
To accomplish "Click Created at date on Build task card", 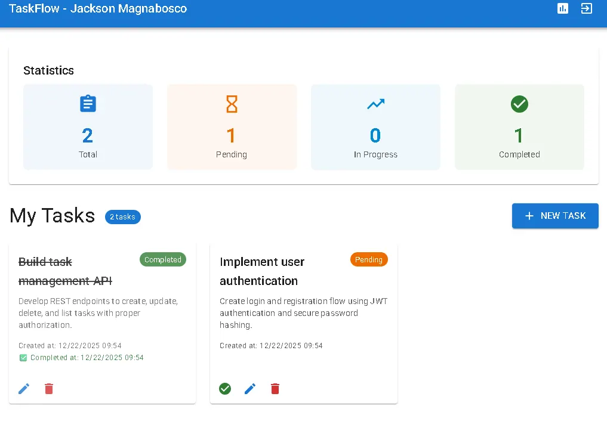I will (x=70, y=345).
